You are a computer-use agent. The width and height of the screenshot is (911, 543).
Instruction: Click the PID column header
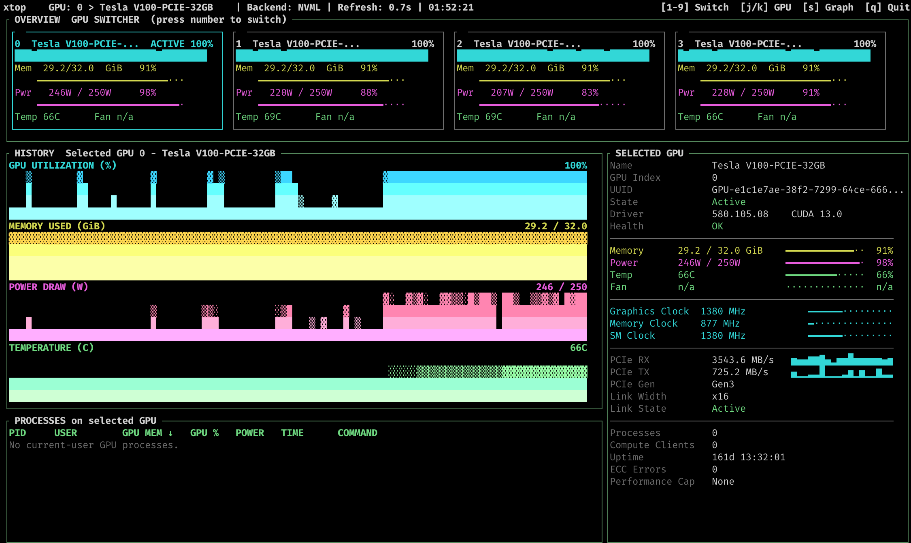[x=17, y=433]
